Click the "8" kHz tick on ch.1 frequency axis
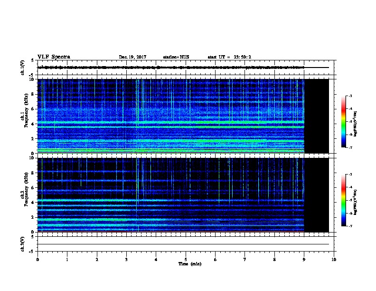376x291 pixels. click(x=33, y=94)
